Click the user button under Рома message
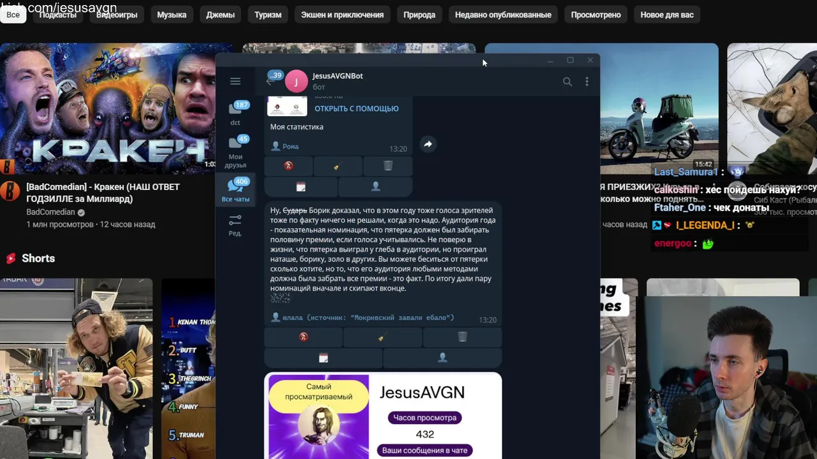Screen dimensions: 817x459 pyautogui.click(x=375, y=186)
